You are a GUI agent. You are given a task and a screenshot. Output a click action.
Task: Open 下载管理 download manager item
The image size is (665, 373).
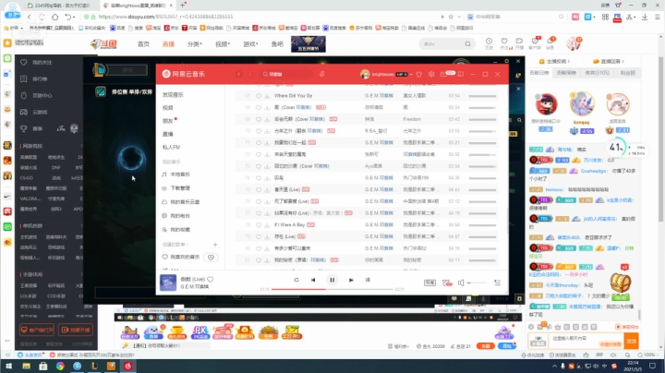click(180, 187)
